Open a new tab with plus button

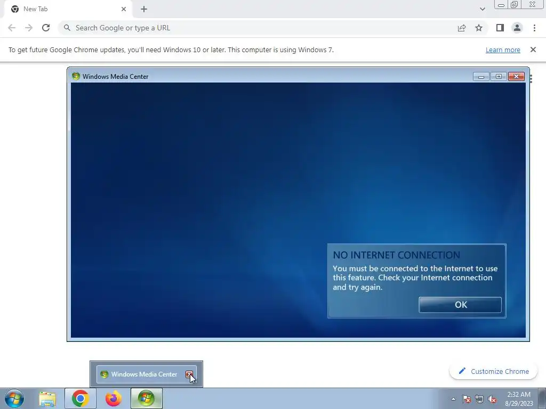coord(144,9)
